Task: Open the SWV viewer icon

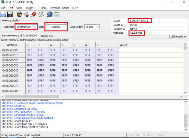Action: click(x=57, y=14)
